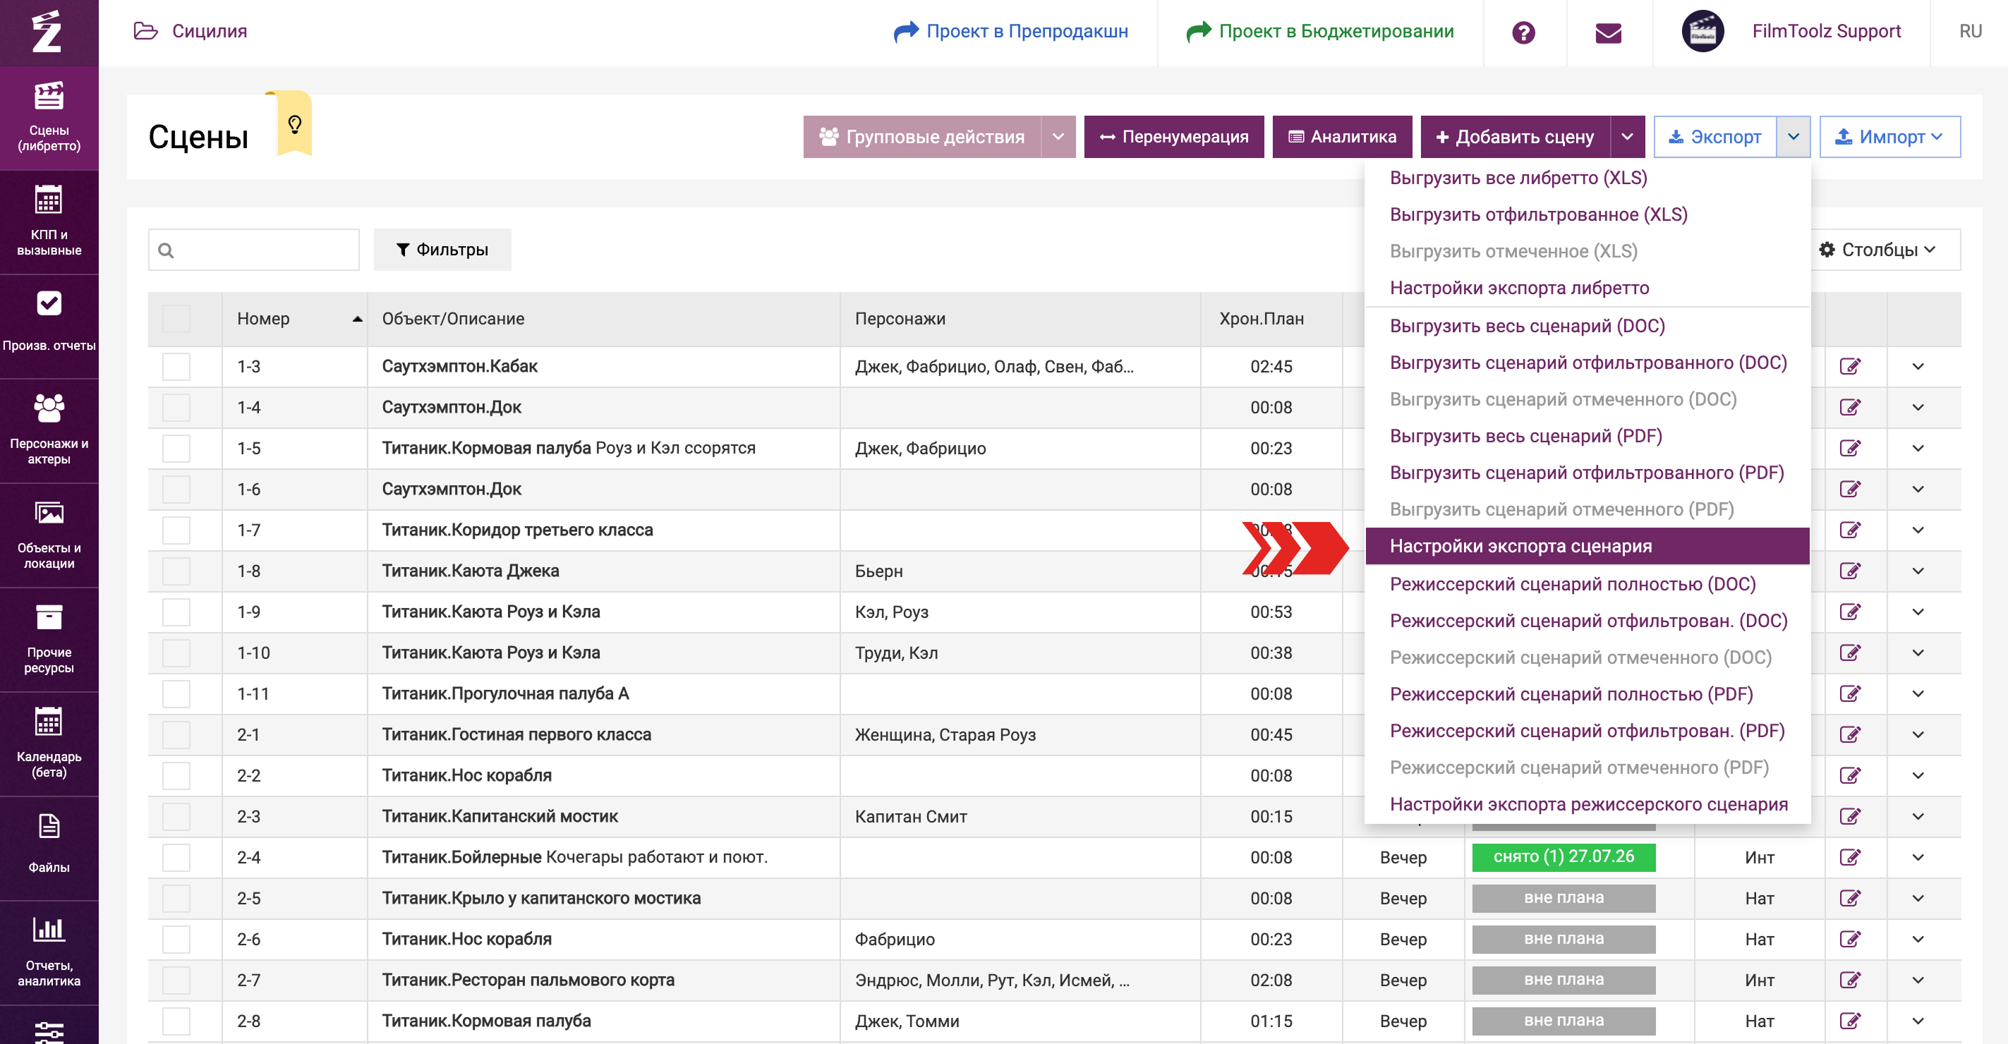
Task: Open Произв. отчеты sidebar section
Action: pyautogui.click(x=49, y=327)
